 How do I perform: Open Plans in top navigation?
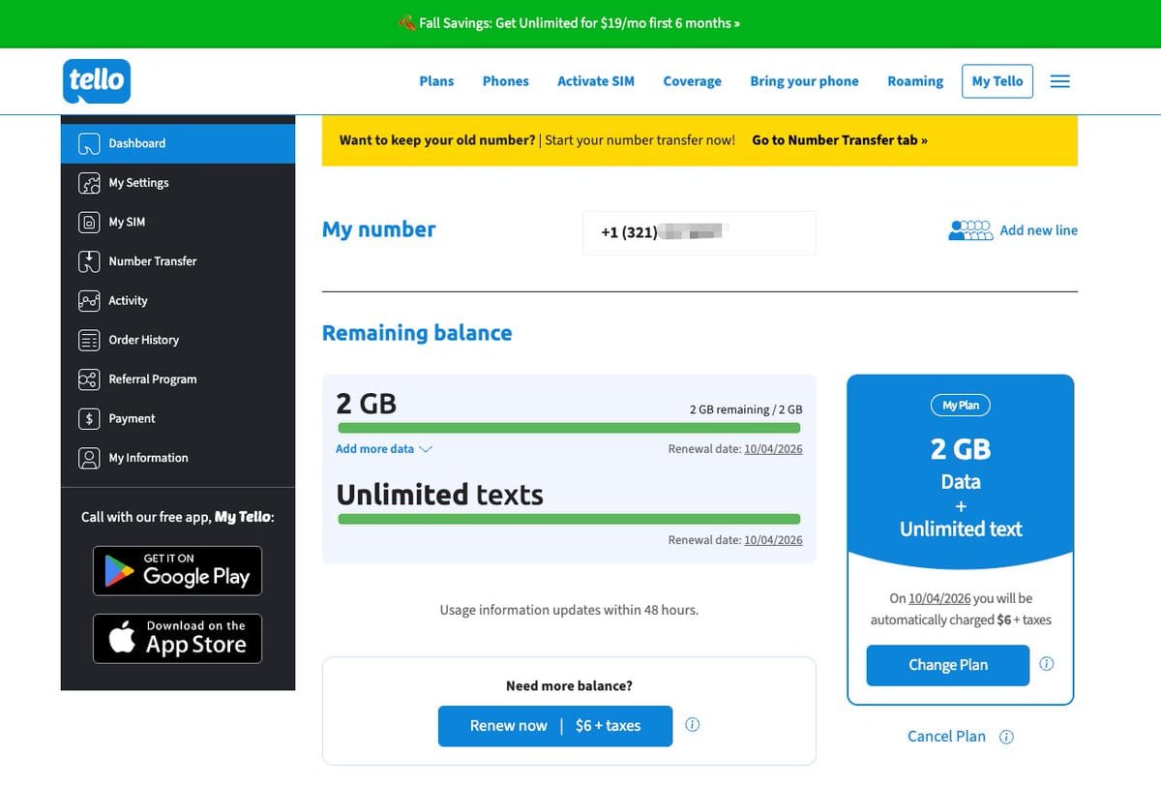pyautogui.click(x=436, y=81)
